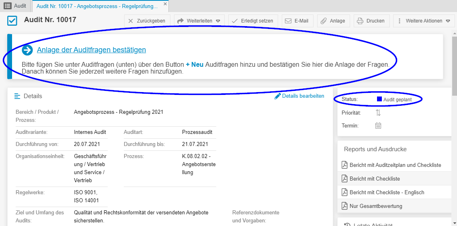Click the Priorität arrows icon
Image resolution: width=457 pixels, height=226 pixels.
[x=378, y=113]
